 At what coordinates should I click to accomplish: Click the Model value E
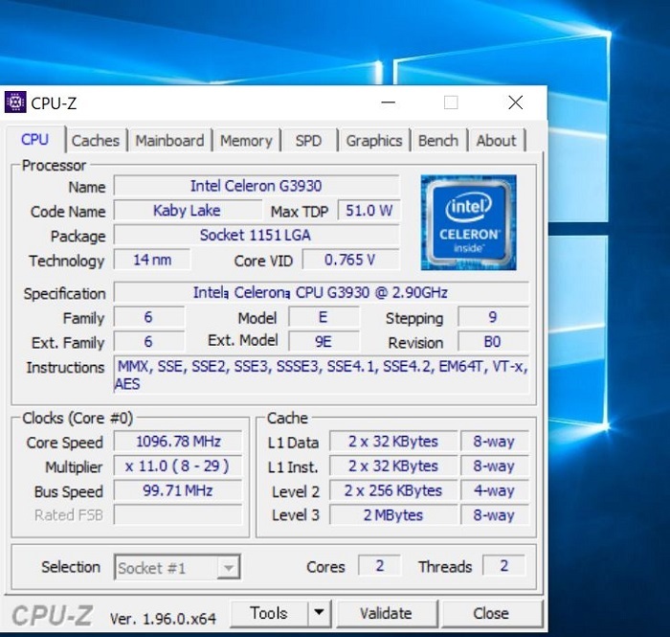[x=324, y=317]
